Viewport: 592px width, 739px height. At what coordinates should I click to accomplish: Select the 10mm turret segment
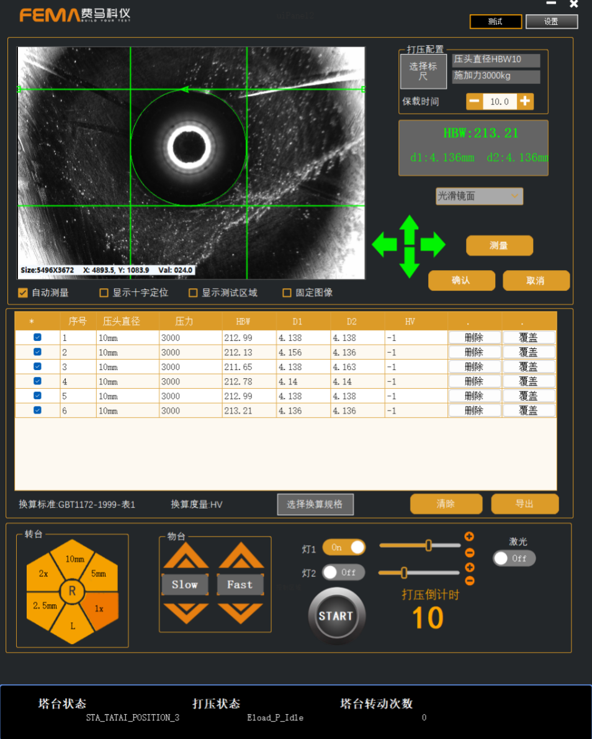pyautogui.click(x=74, y=559)
